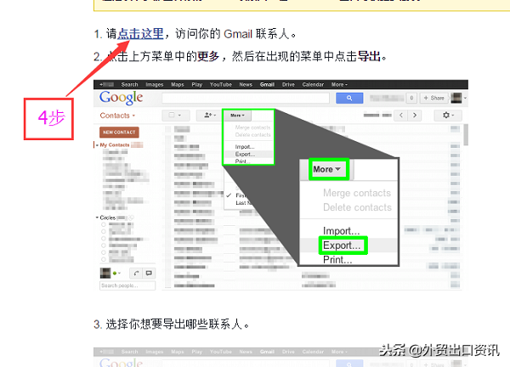Choose Print... in the enlarged menu
This screenshot has width=510, height=367.
(337, 260)
